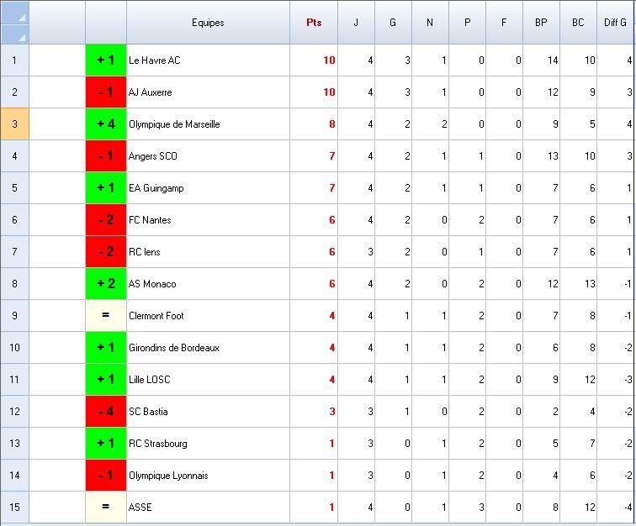Click the -2 indicator for FC Nantes
The image size is (636, 526).
click(x=106, y=220)
